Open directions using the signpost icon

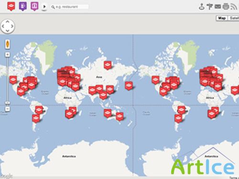click(210, 7)
